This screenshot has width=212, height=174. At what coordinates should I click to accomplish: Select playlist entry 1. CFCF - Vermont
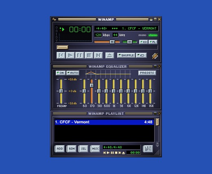click(x=104, y=122)
